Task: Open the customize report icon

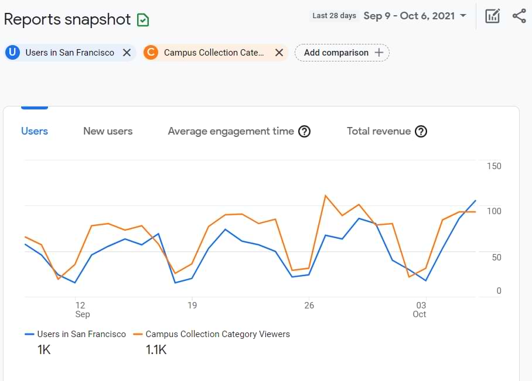Action: [x=493, y=16]
